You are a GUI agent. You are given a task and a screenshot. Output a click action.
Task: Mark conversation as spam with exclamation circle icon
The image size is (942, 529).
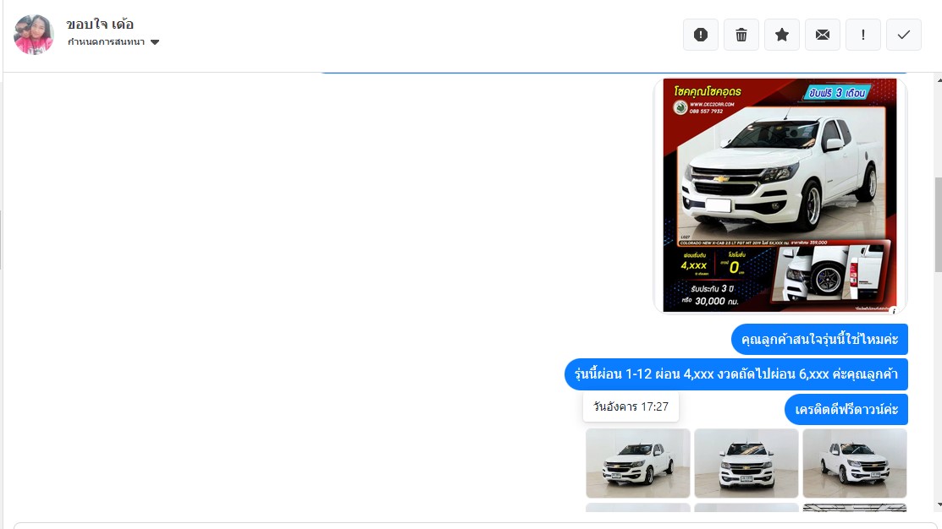[701, 35]
